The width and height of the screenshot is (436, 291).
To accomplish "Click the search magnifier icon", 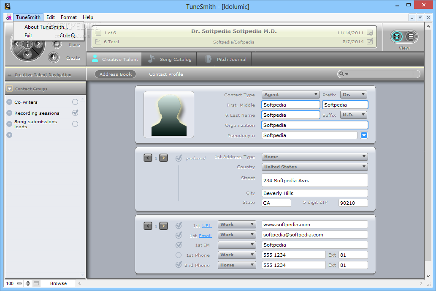I will click(x=341, y=74).
